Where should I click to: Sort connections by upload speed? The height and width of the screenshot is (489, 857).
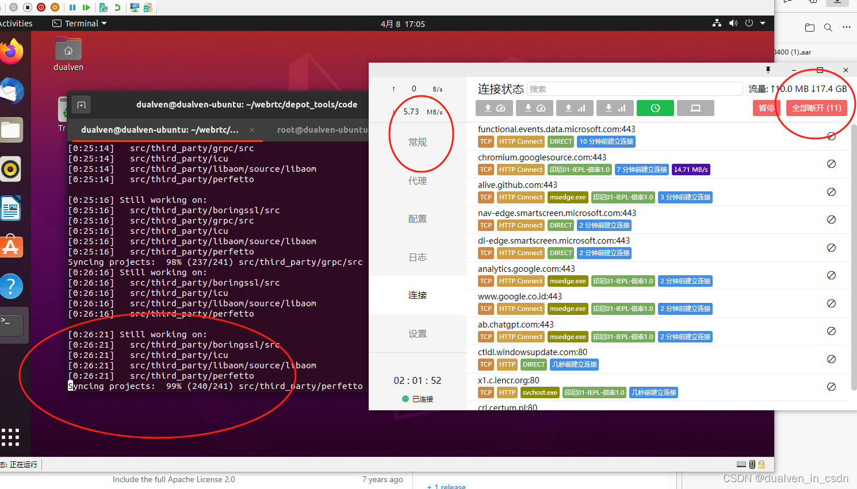tap(494, 108)
